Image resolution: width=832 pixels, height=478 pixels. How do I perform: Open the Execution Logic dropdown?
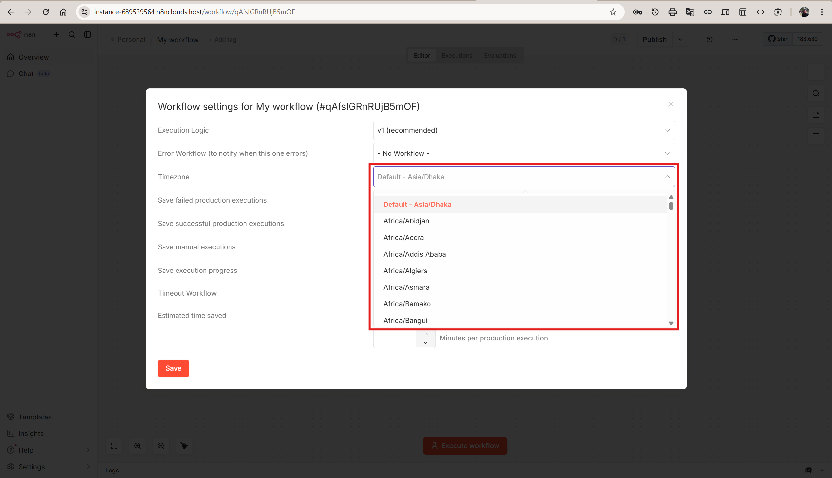tap(523, 130)
